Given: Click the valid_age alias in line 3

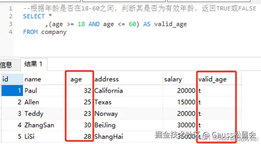Looking at the screenshot, I should point(170,24).
